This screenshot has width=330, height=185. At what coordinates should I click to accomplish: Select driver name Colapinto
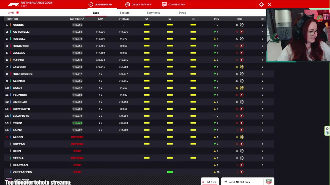pyautogui.click(x=21, y=116)
